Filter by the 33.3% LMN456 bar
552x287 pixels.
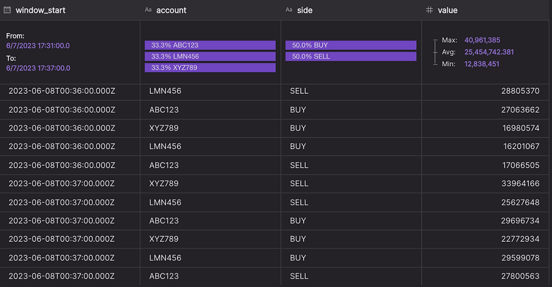[x=210, y=57]
